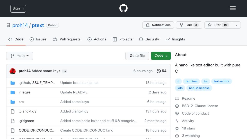Expand the green Code dropdown
This screenshot has width=247, height=139.
point(161,56)
